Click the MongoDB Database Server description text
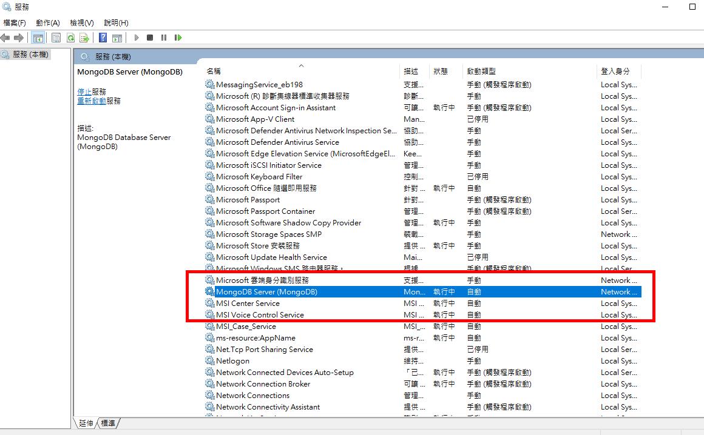Image resolution: width=704 pixels, height=435 pixels. pos(124,142)
